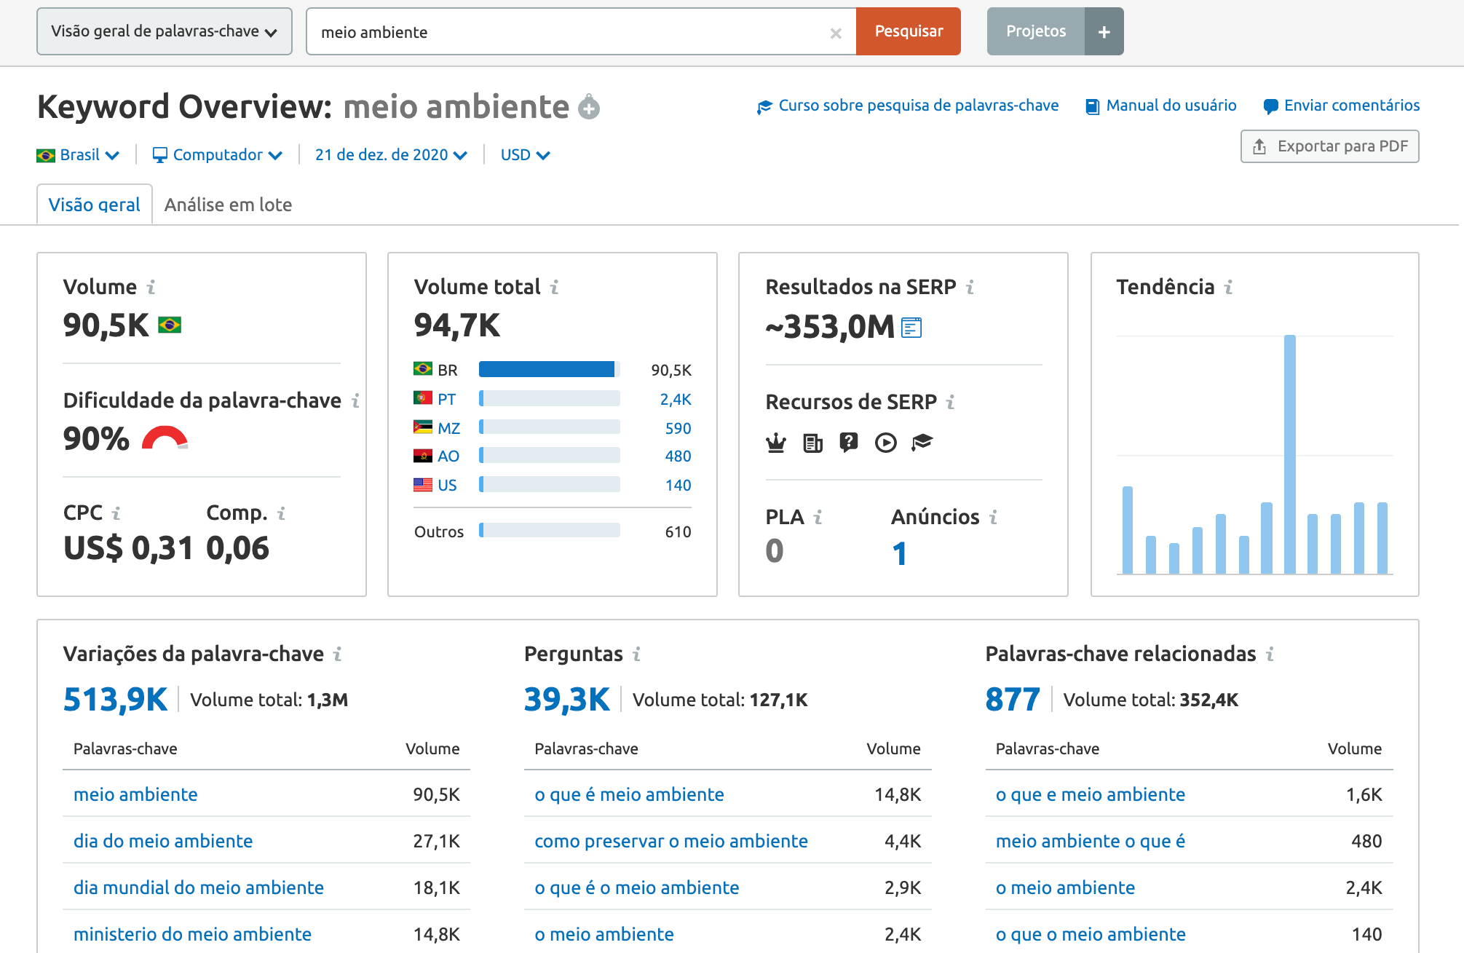
Task: Open the 21 de dez. de 2020 date dropdown
Action: 391,155
